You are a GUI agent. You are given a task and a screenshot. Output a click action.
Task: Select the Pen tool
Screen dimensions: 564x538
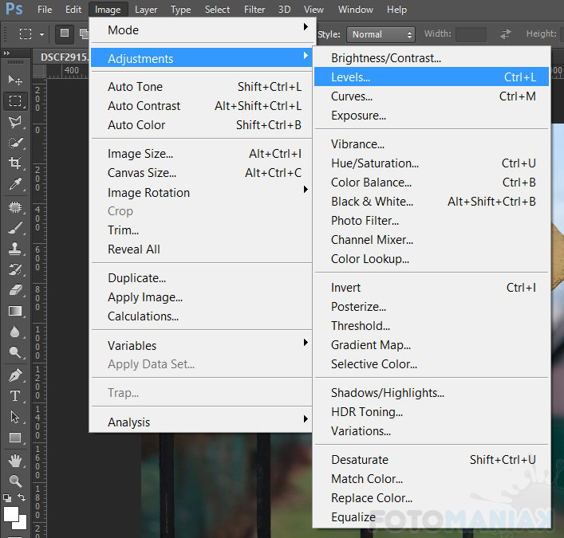[x=15, y=375]
